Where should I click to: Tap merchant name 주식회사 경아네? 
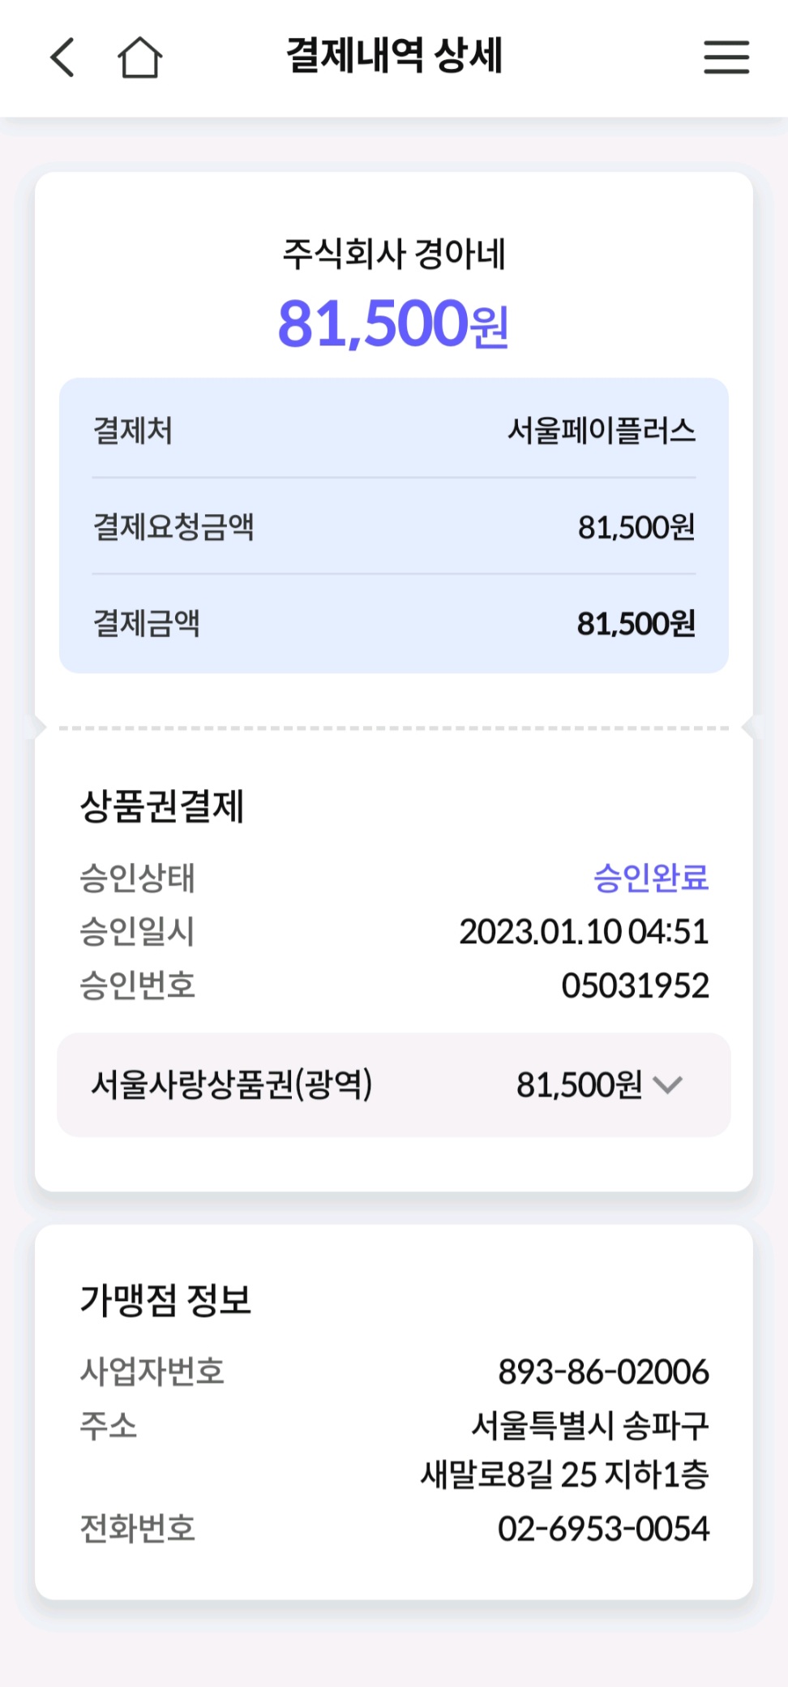[x=394, y=253]
